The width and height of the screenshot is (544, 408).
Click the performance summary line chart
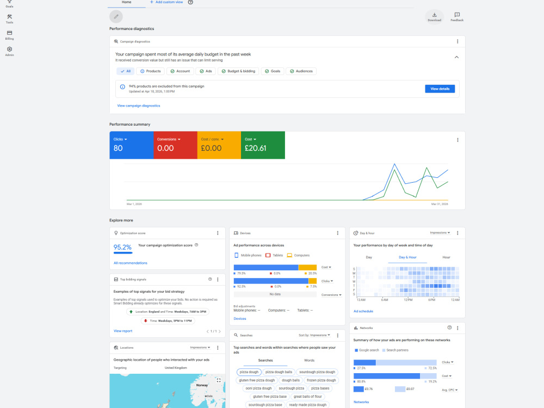pyautogui.click(x=287, y=182)
